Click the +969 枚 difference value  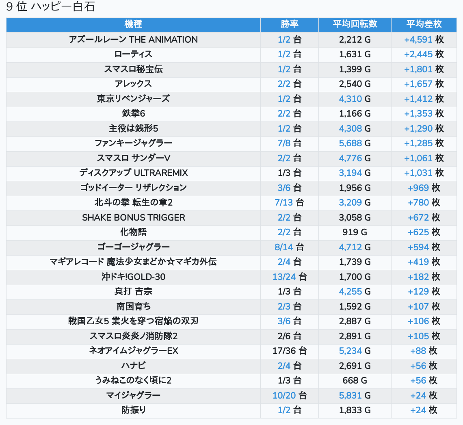[x=424, y=188]
